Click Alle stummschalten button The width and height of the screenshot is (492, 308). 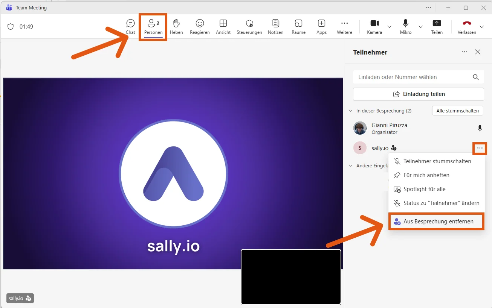[457, 111]
